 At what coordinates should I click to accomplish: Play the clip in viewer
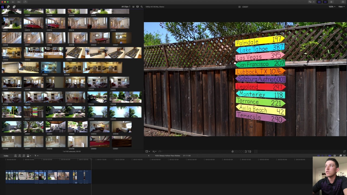(x=232, y=152)
